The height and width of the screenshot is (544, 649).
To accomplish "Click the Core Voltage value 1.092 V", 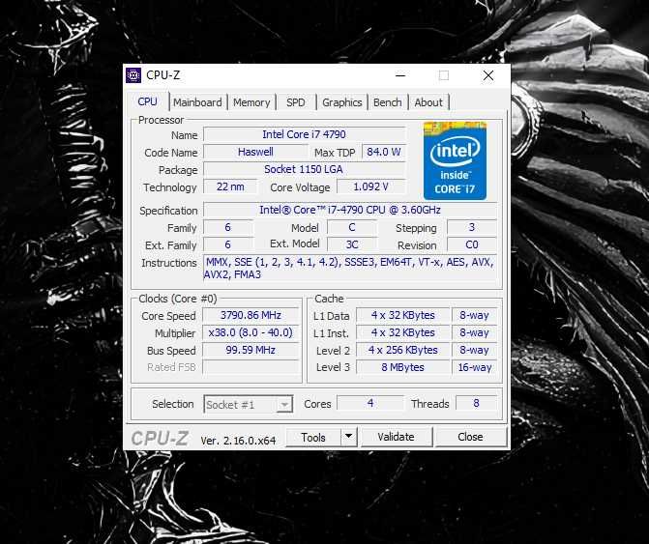I will pyautogui.click(x=370, y=186).
